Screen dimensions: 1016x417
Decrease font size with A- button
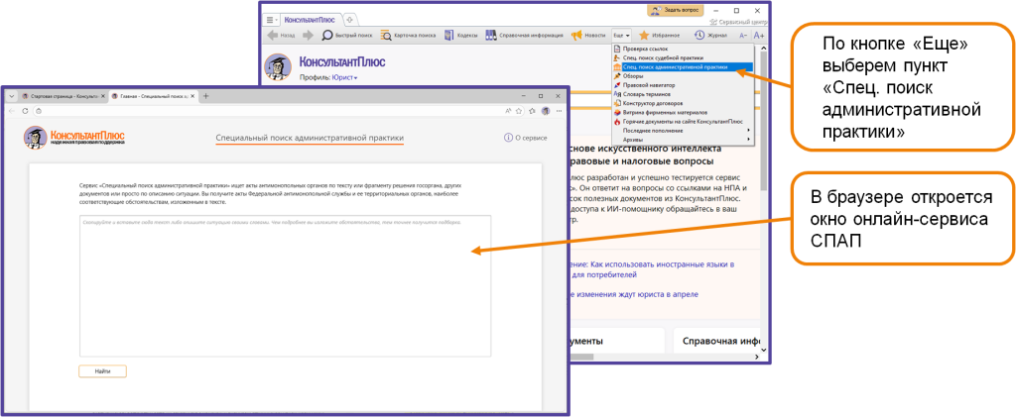pos(743,36)
